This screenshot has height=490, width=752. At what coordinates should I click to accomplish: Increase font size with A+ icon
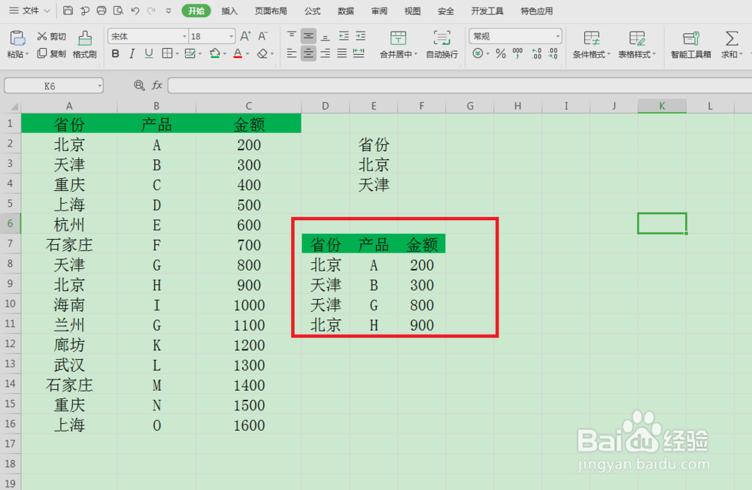click(245, 36)
